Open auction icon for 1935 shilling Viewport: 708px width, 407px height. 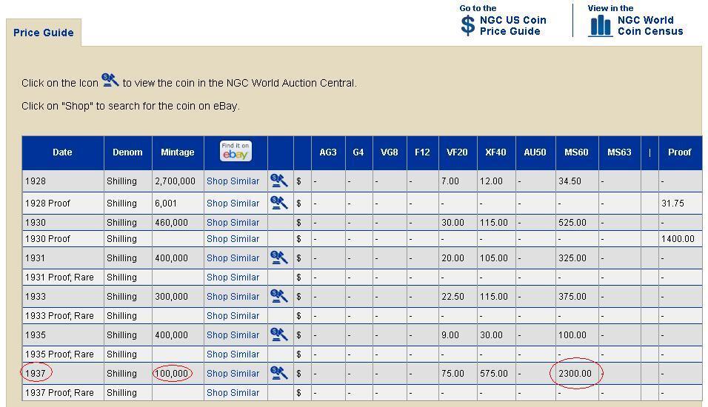(x=278, y=334)
